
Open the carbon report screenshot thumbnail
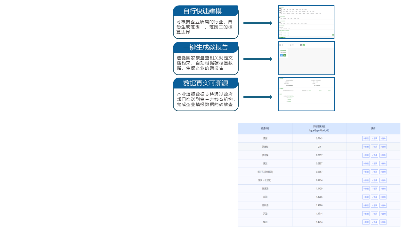click(x=306, y=58)
